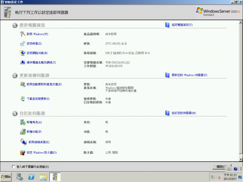This screenshot has width=243, height=182.
Task: Click the network tray icon
Action: point(213,177)
